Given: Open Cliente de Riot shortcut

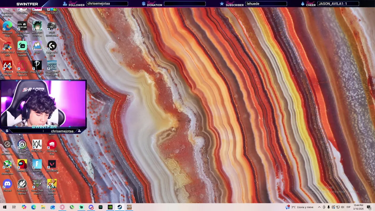Looking at the screenshot, I should coord(52,147).
